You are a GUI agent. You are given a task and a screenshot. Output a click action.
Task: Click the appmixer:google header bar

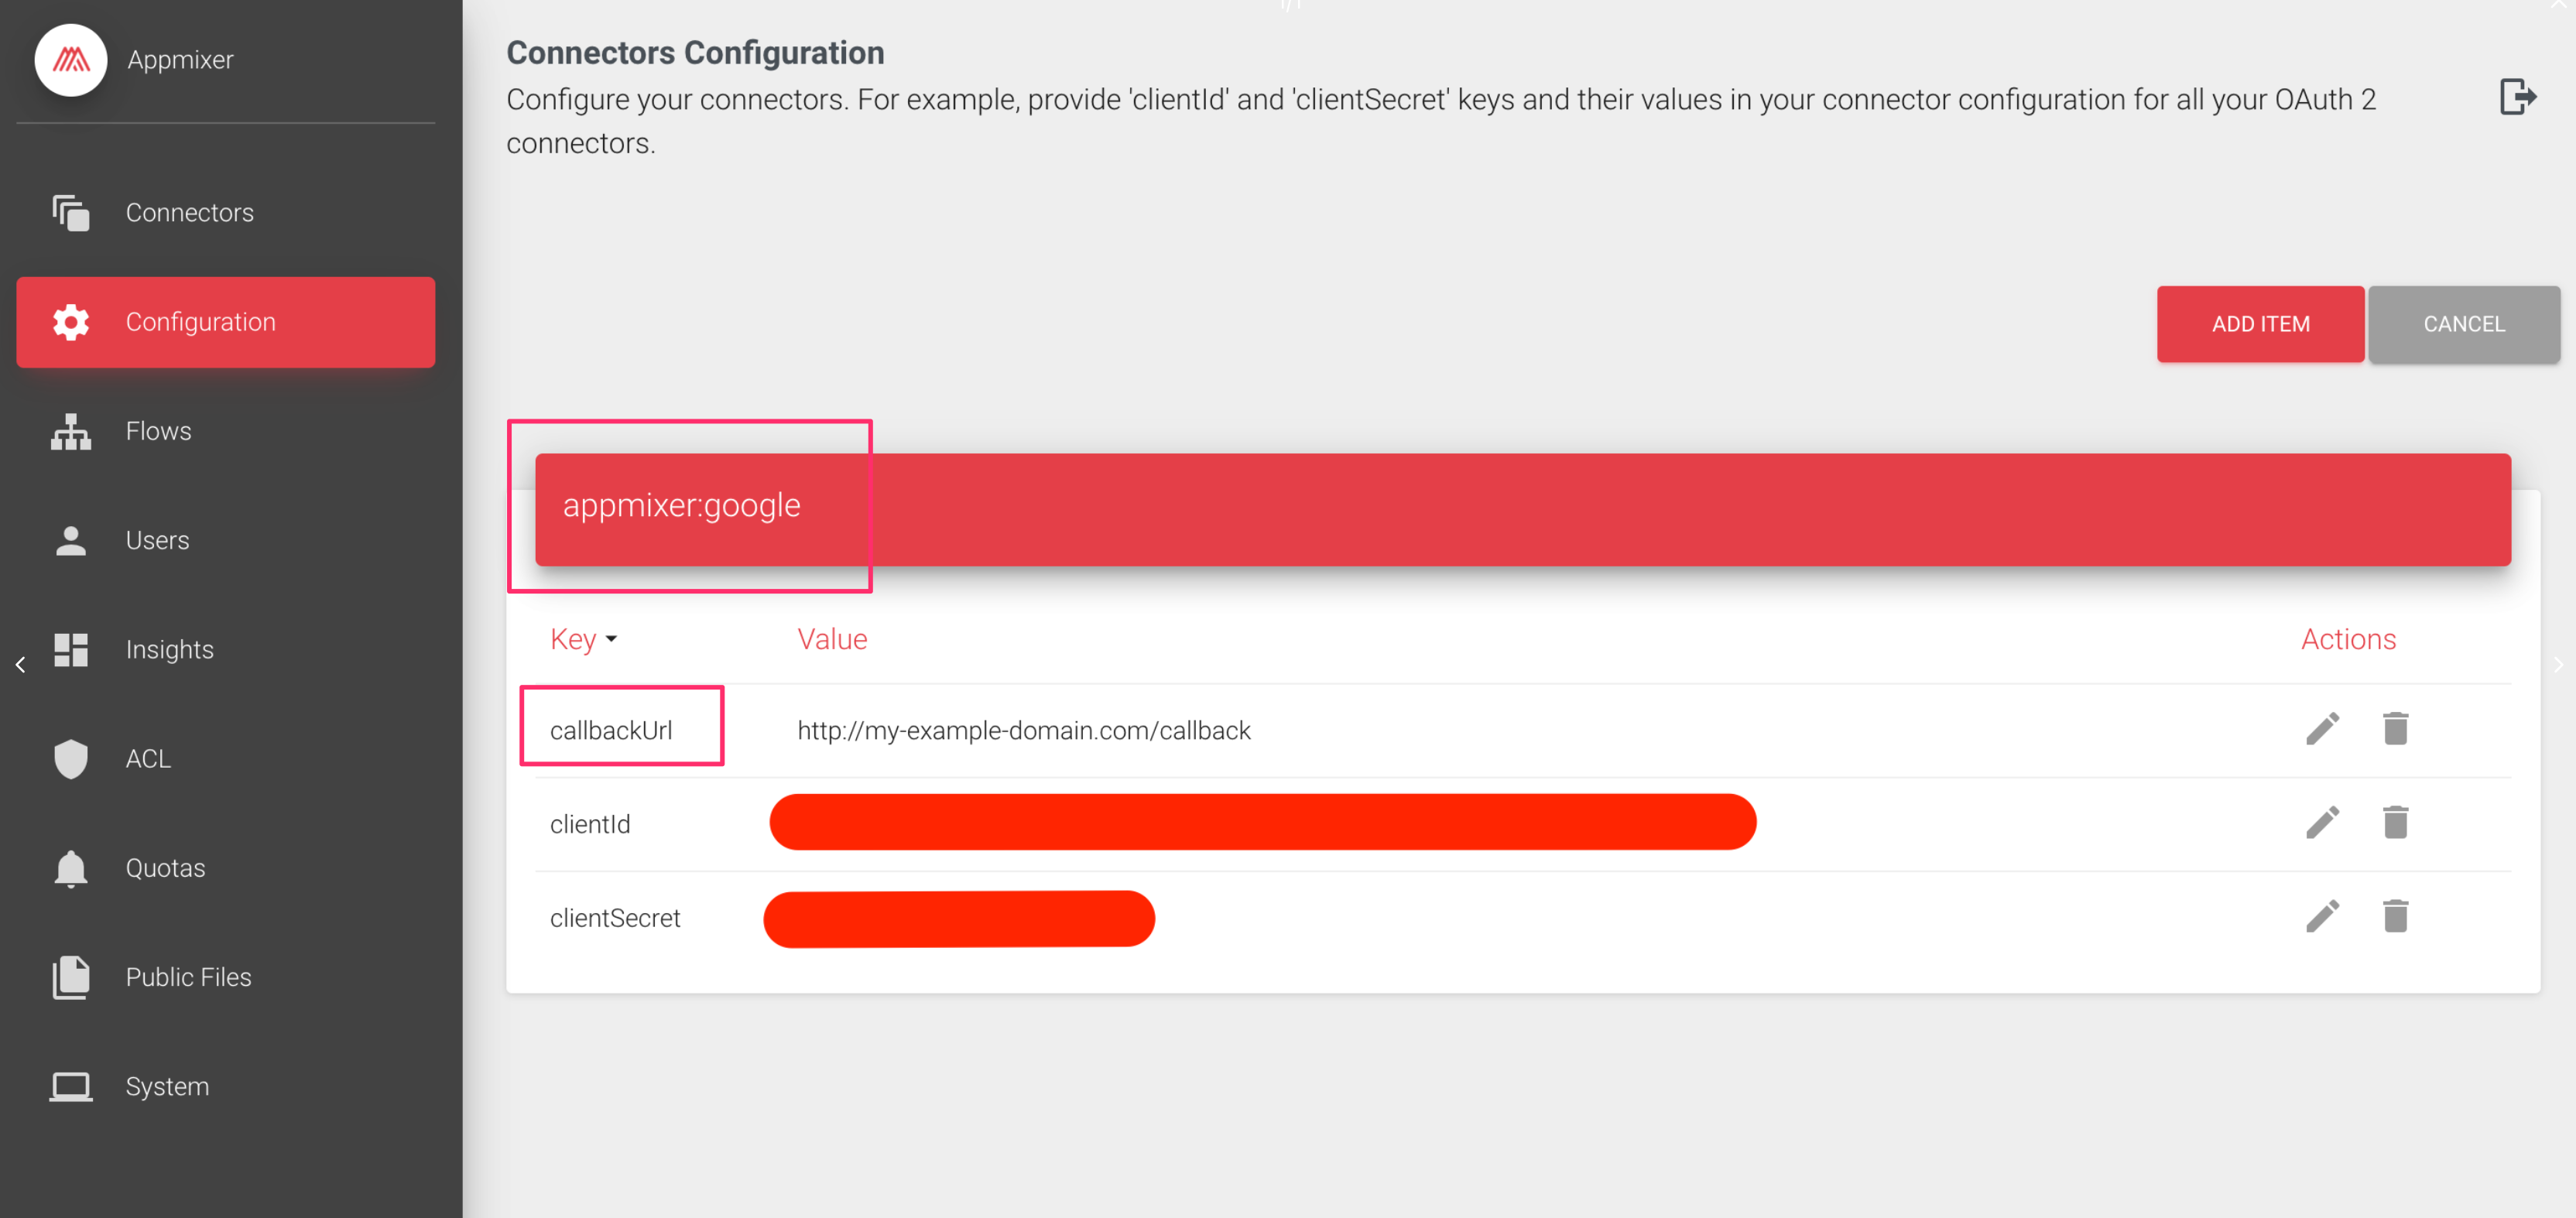click(x=1522, y=510)
